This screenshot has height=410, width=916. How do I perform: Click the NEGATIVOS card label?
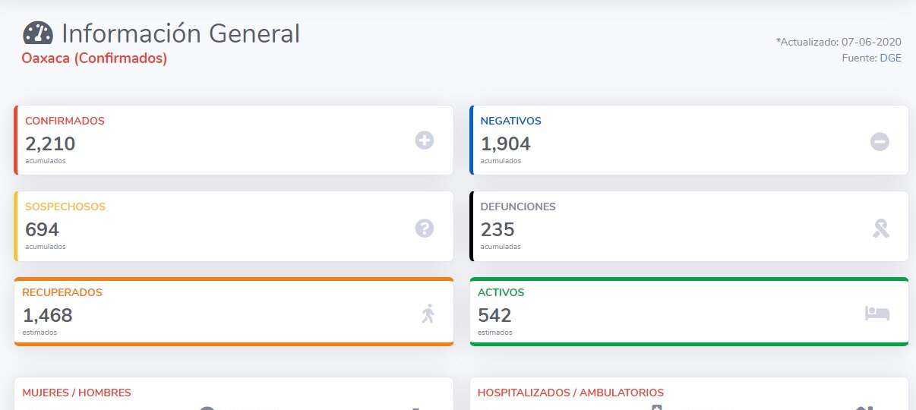point(510,121)
